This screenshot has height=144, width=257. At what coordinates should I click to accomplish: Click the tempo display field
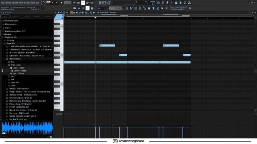tap(67, 3)
